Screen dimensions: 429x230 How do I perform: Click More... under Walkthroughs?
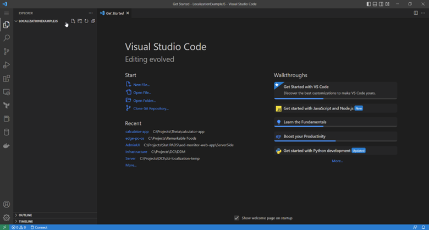point(337,161)
